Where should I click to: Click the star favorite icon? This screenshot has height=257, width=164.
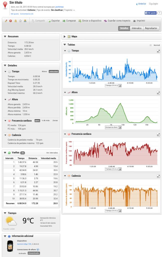pos(20,21)
